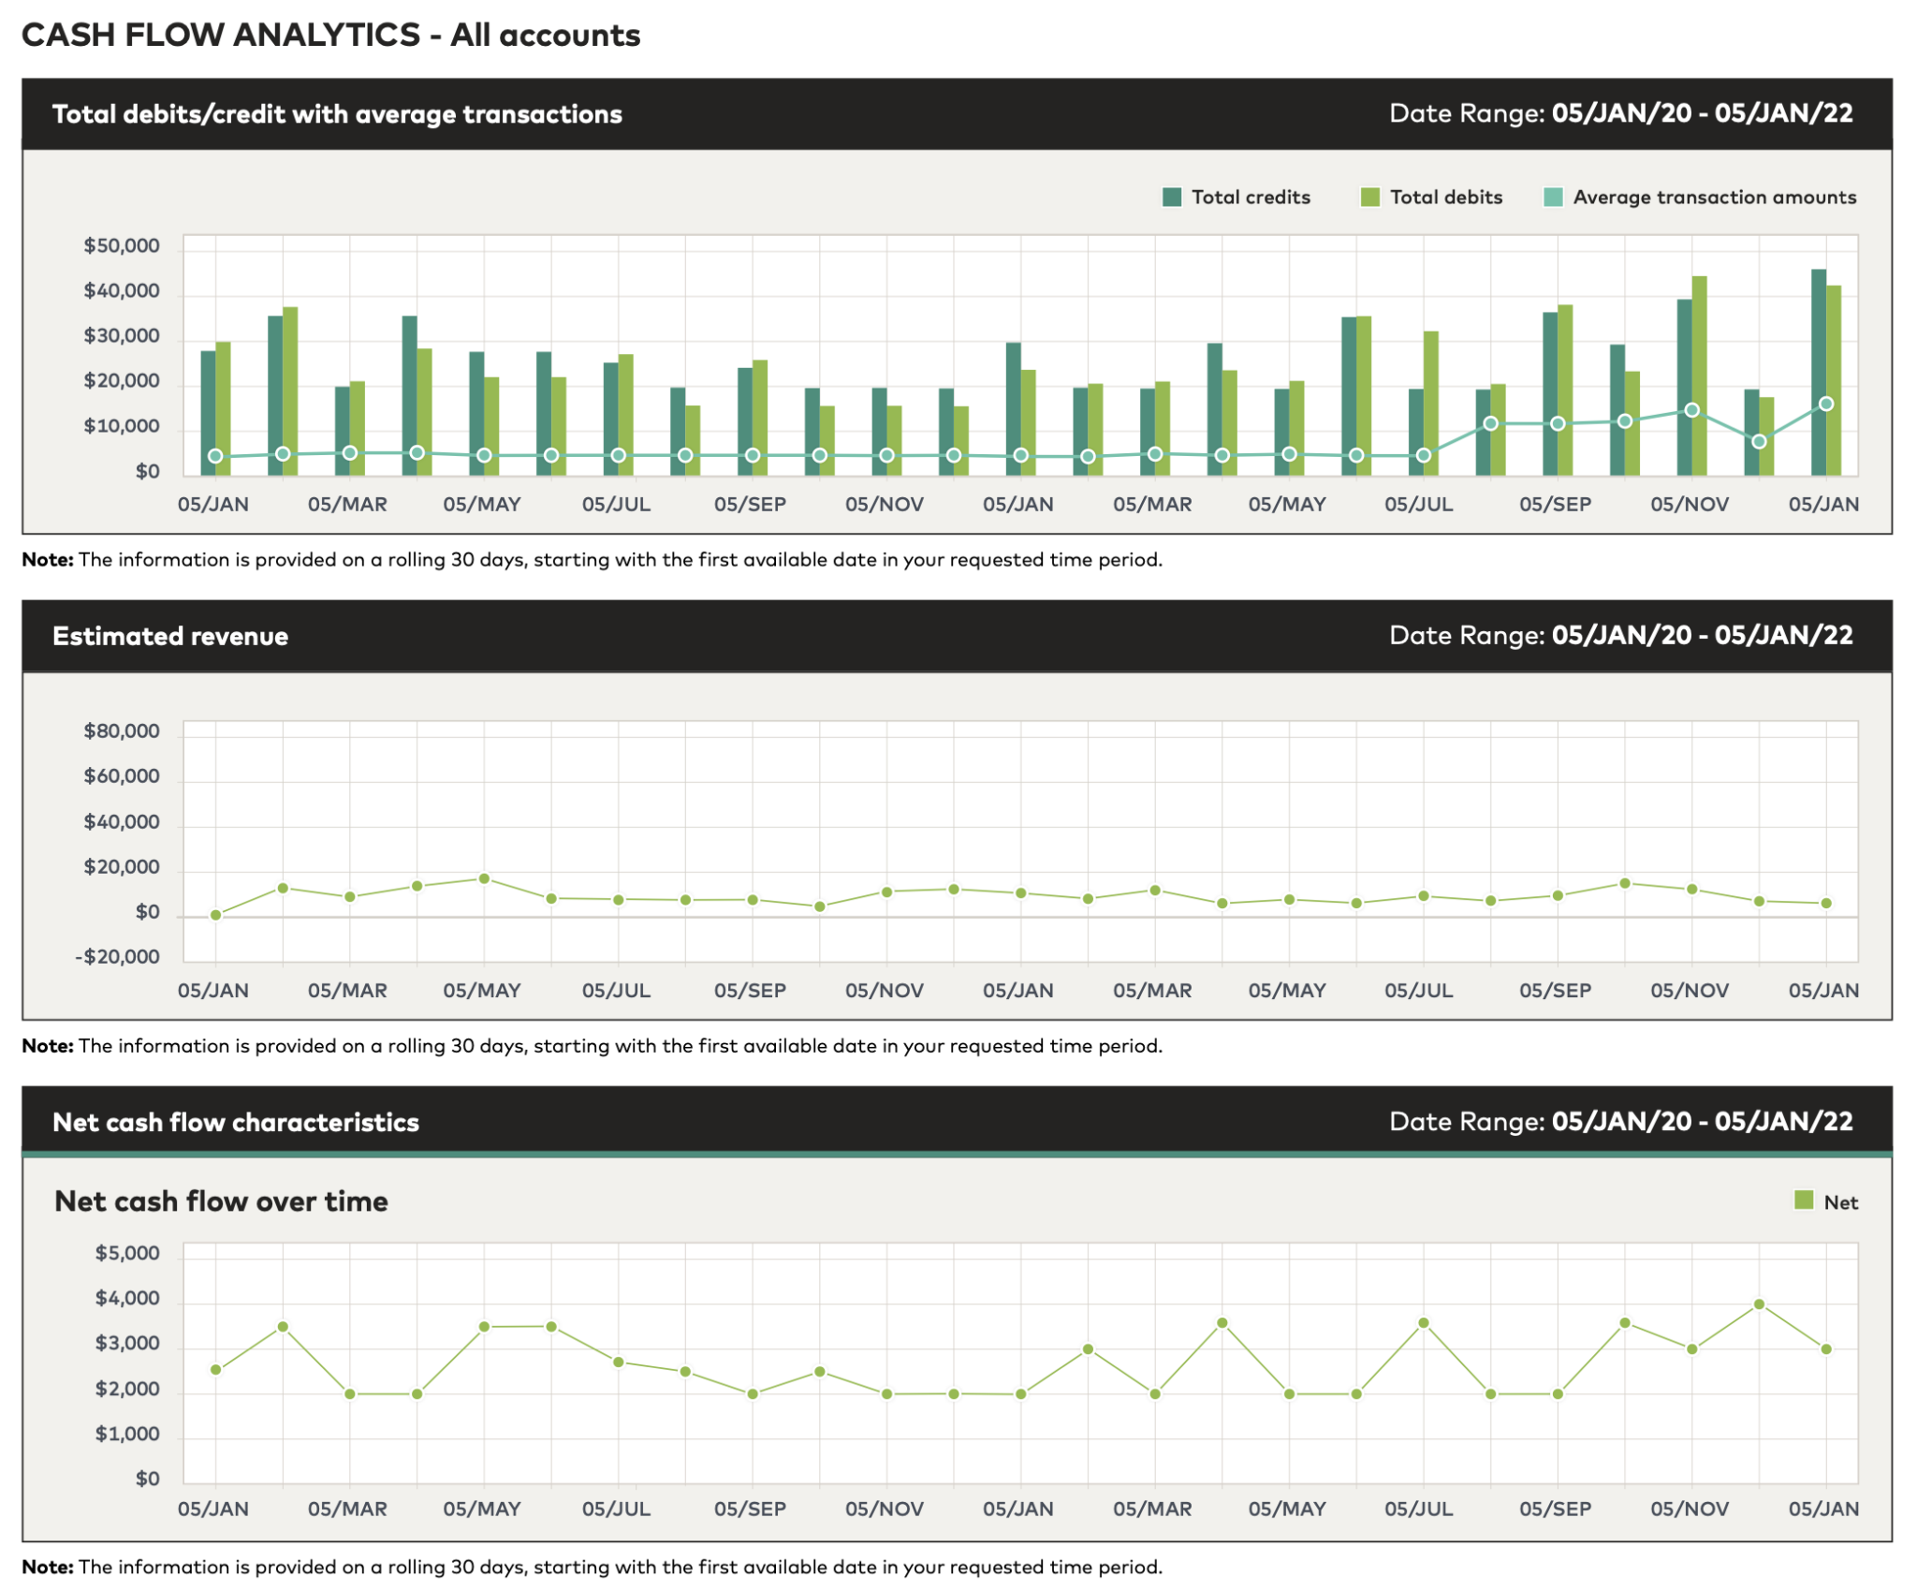Image resolution: width=1917 pixels, height=1591 pixels.
Task: Click the Total debits/credit panel header
Action: pos(337,114)
